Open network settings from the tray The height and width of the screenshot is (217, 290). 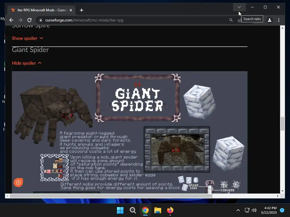point(247,210)
